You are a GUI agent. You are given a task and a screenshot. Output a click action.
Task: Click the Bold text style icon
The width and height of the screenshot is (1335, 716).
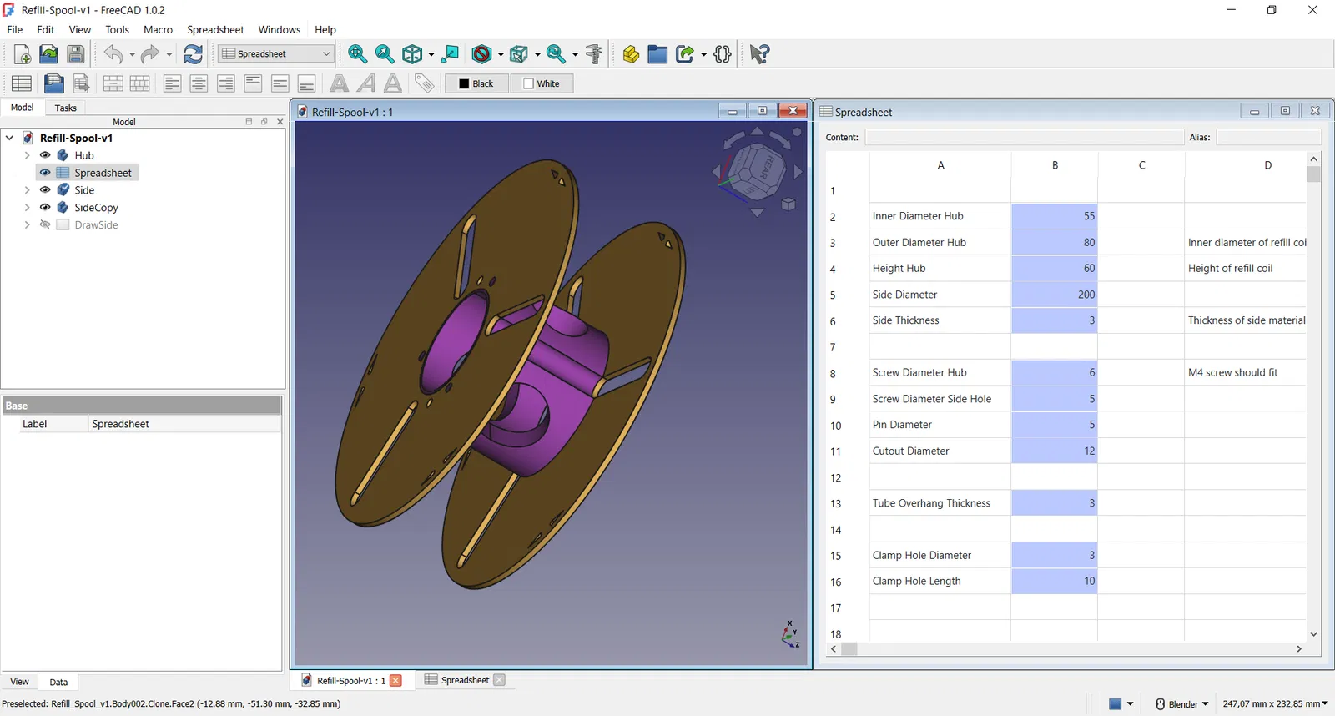[x=339, y=83]
